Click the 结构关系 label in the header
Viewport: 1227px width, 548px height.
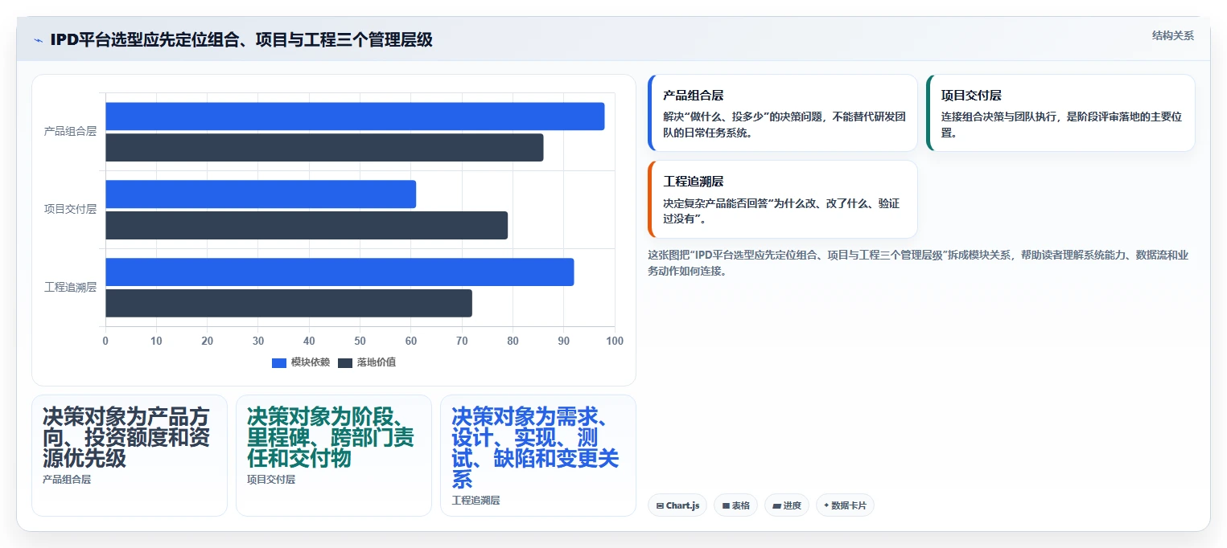coord(1173,35)
